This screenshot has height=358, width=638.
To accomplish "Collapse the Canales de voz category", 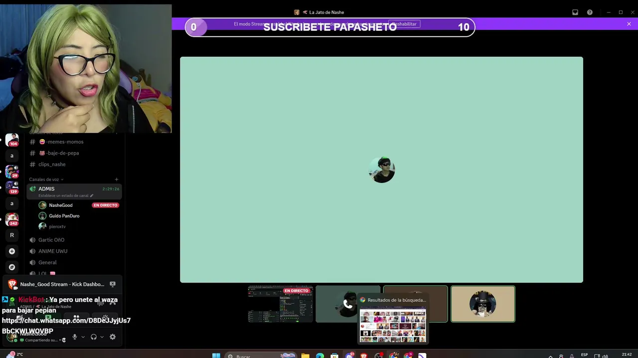I will (x=46, y=179).
